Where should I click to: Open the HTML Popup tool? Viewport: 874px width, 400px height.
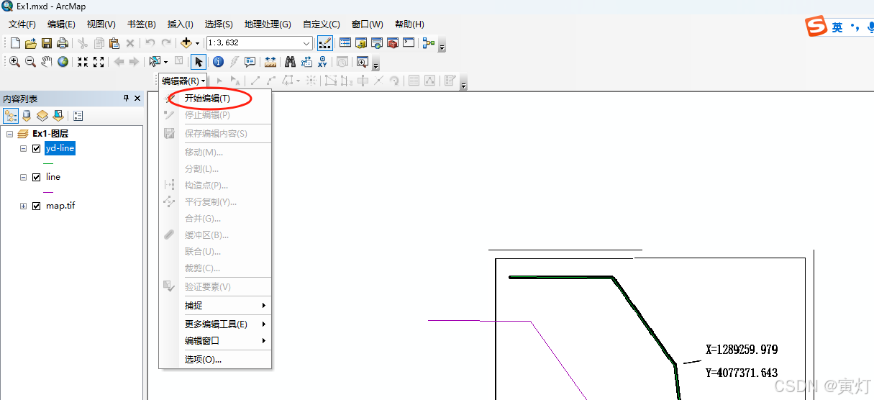250,62
